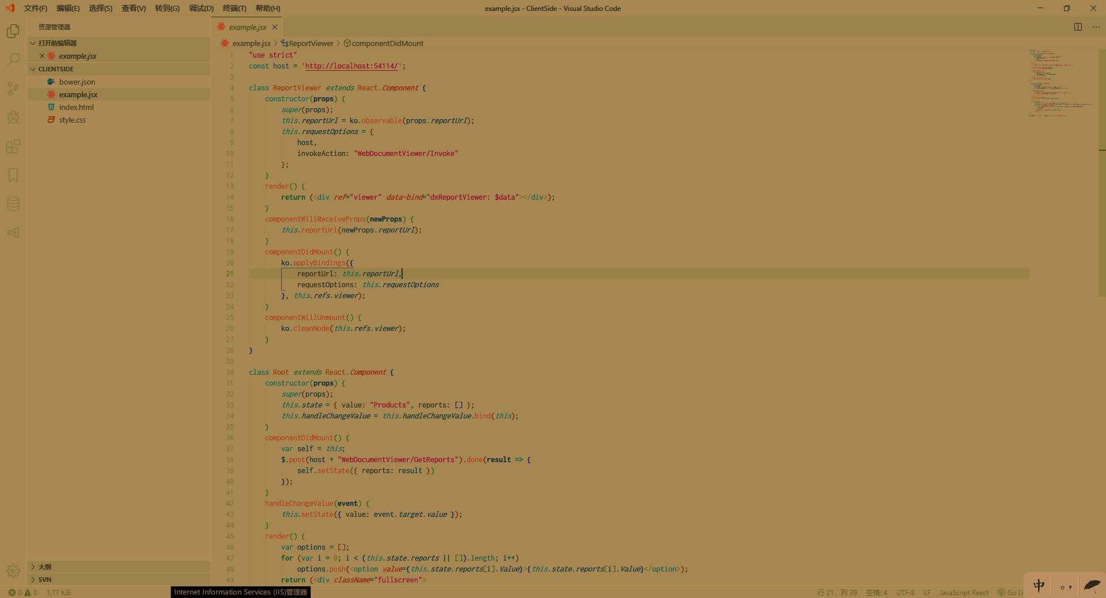The image size is (1106, 598).
Task: Change the JavaScript React language mode
Action: (x=964, y=592)
